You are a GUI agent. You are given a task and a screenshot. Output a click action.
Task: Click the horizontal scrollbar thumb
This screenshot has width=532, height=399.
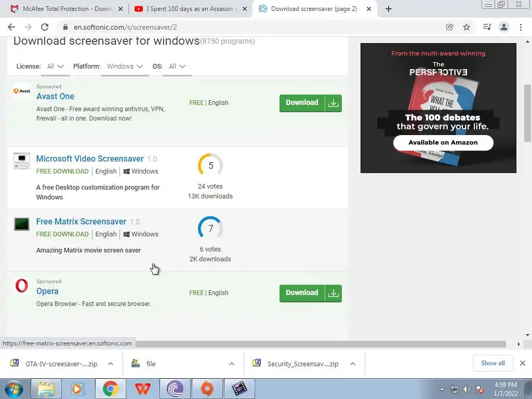coord(321,344)
